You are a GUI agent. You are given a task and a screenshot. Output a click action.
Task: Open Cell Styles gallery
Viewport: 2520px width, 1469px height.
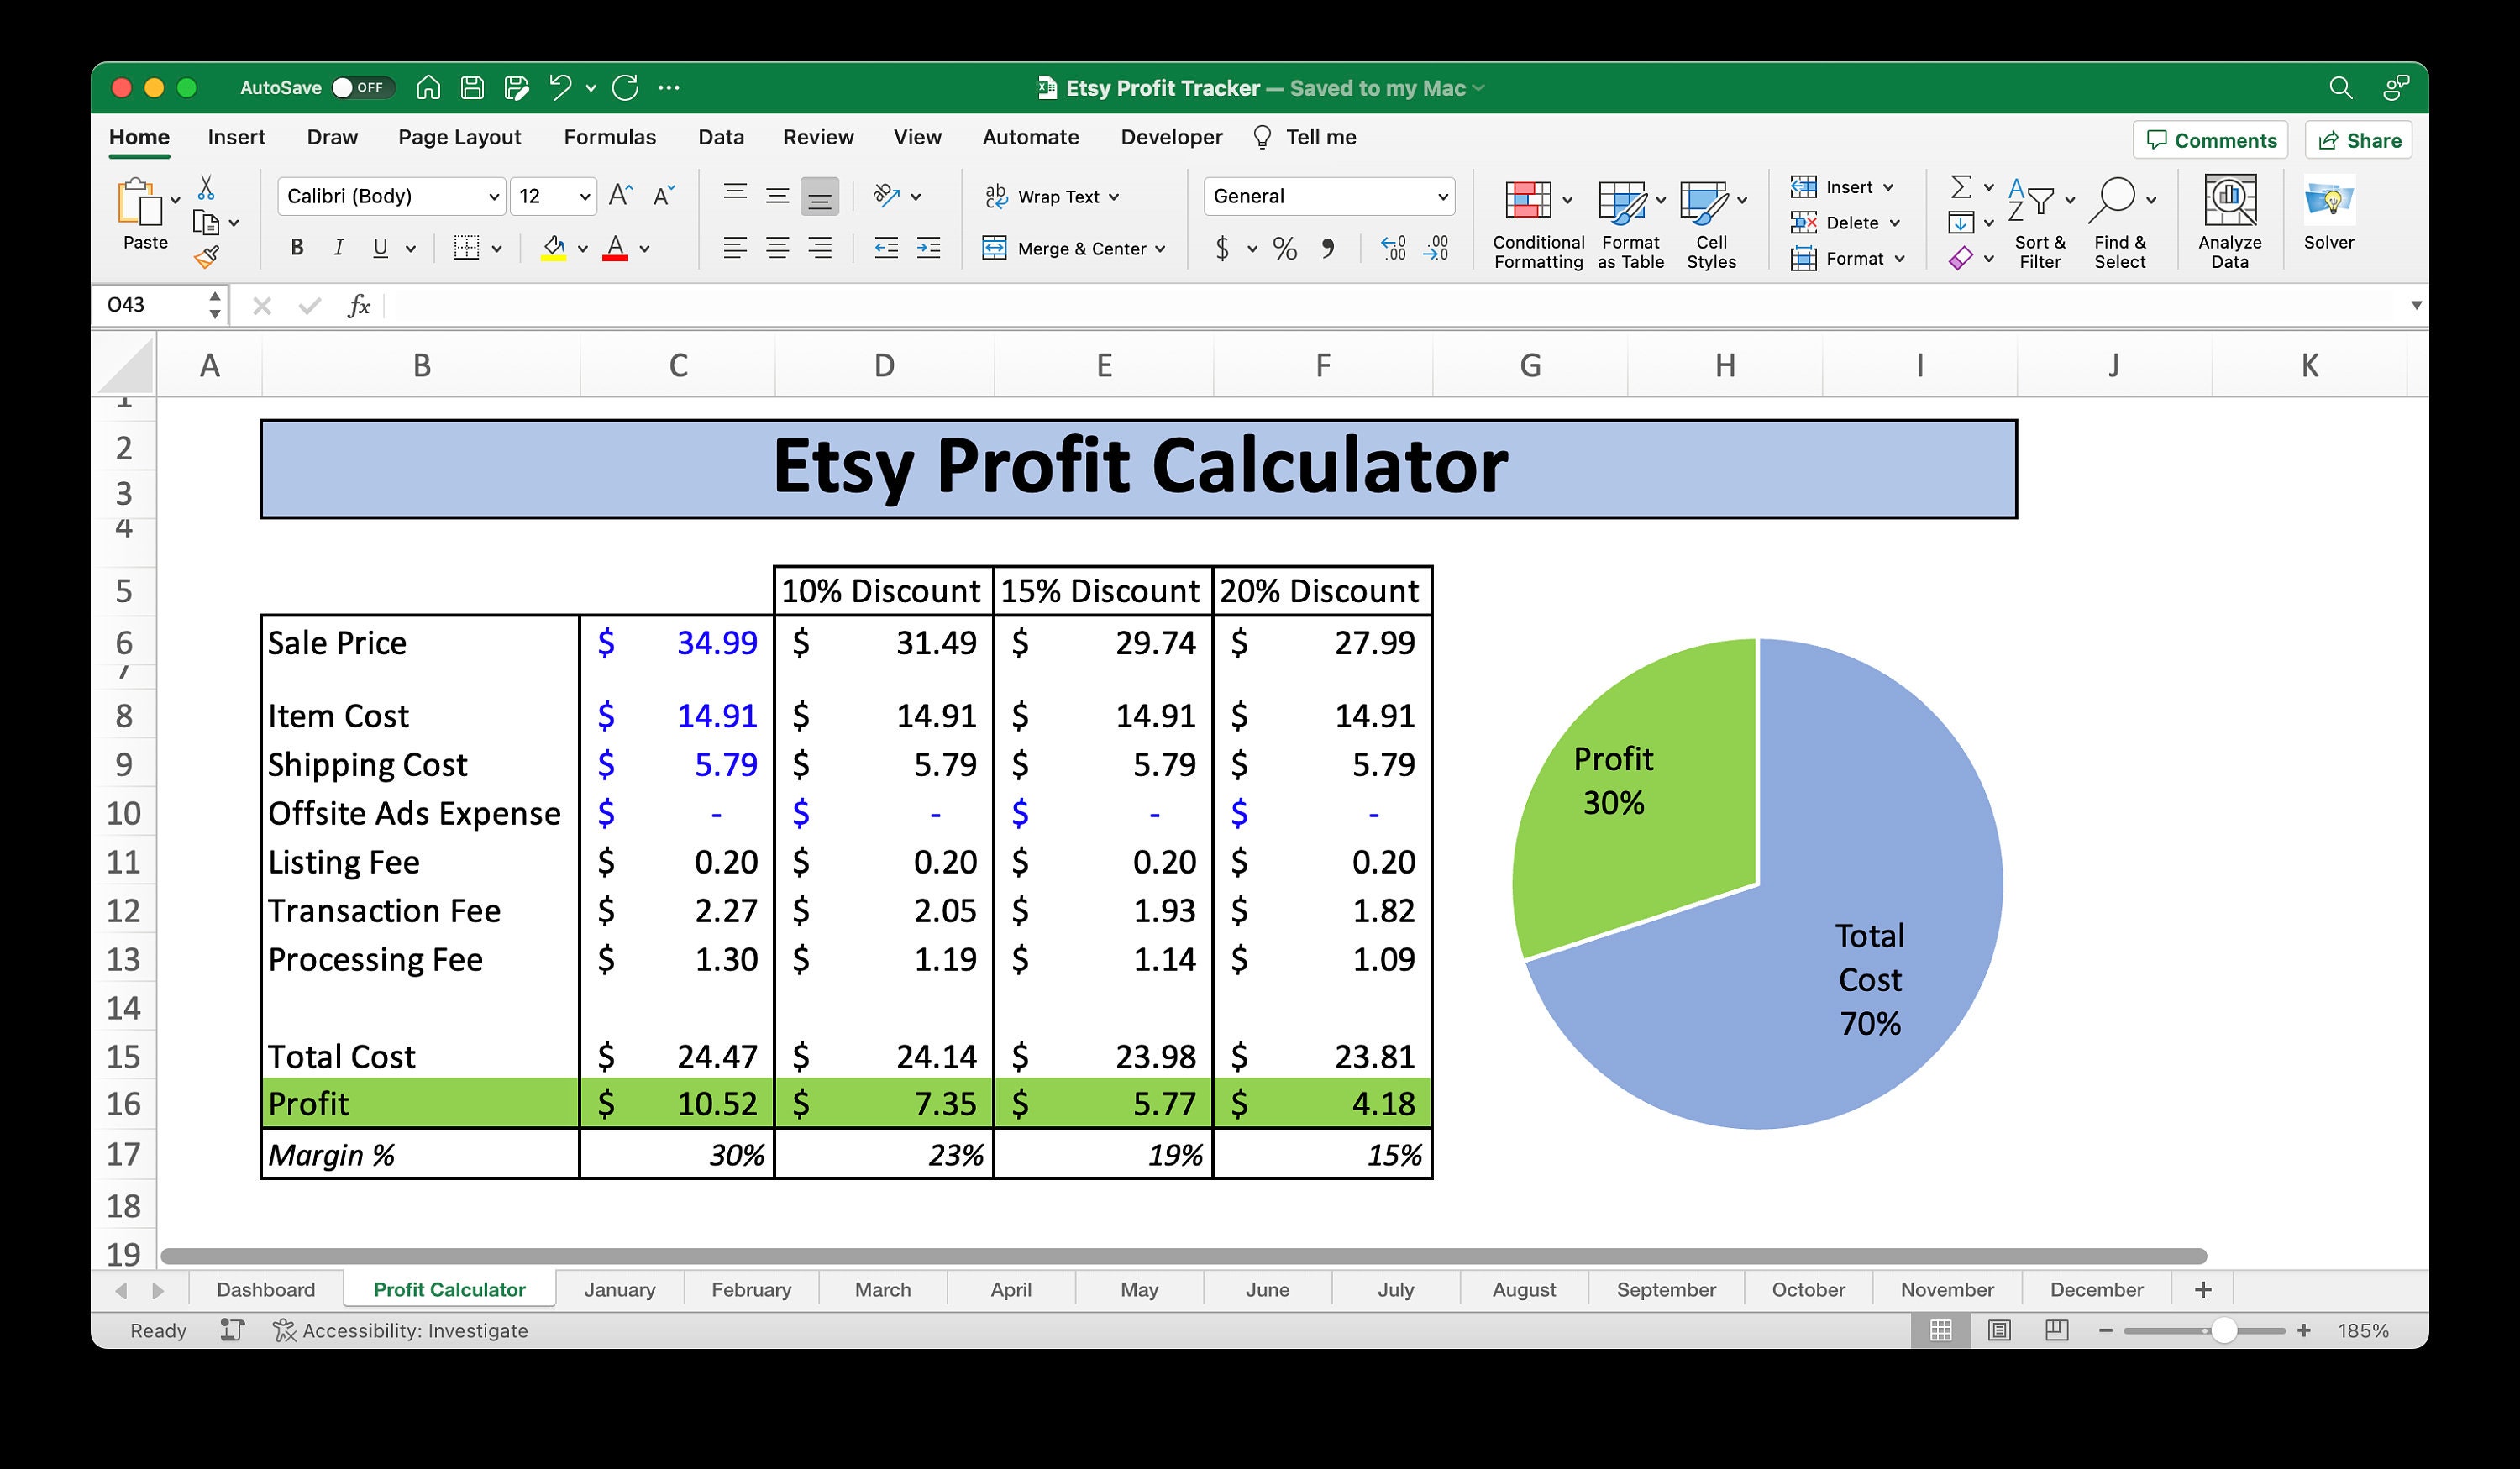1710,220
